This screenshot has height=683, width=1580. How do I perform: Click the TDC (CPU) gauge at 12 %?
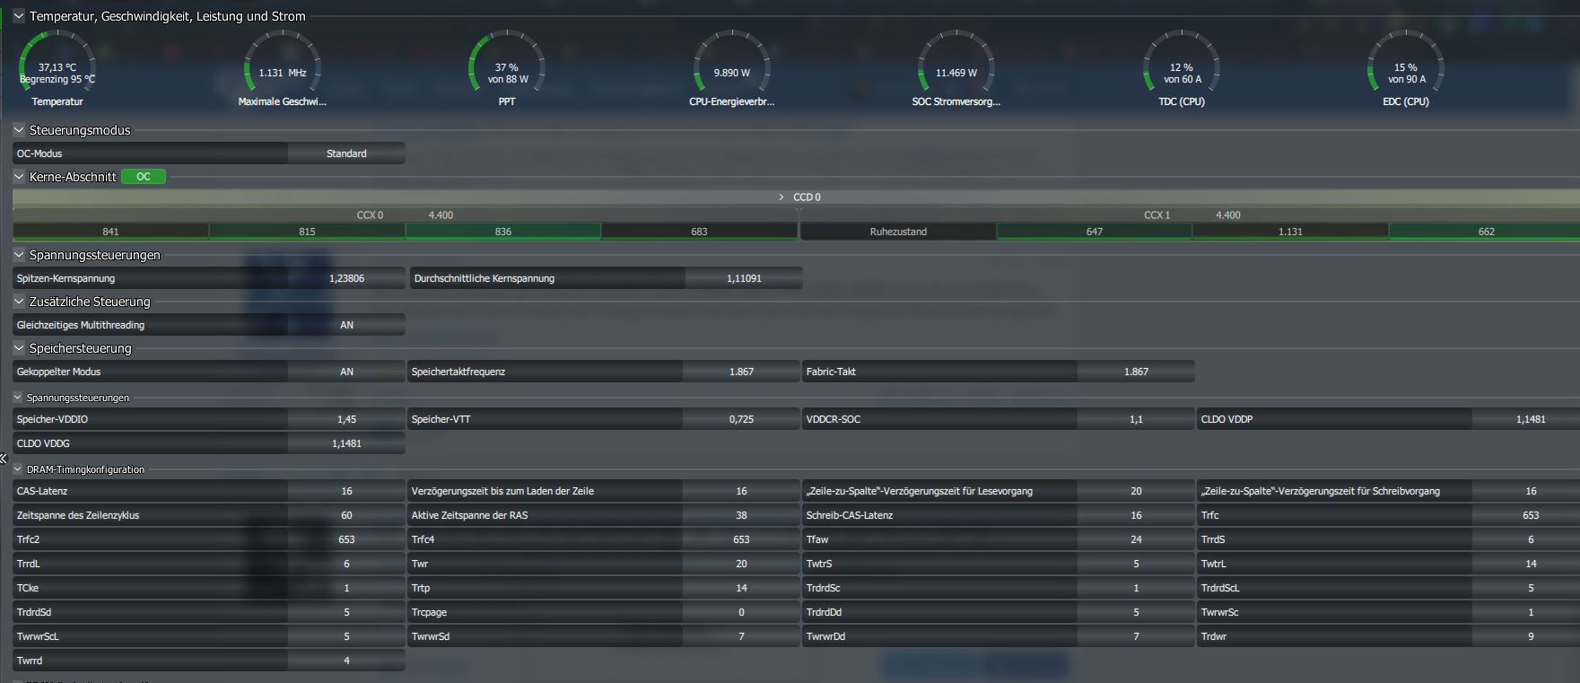click(x=1182, y=69)
